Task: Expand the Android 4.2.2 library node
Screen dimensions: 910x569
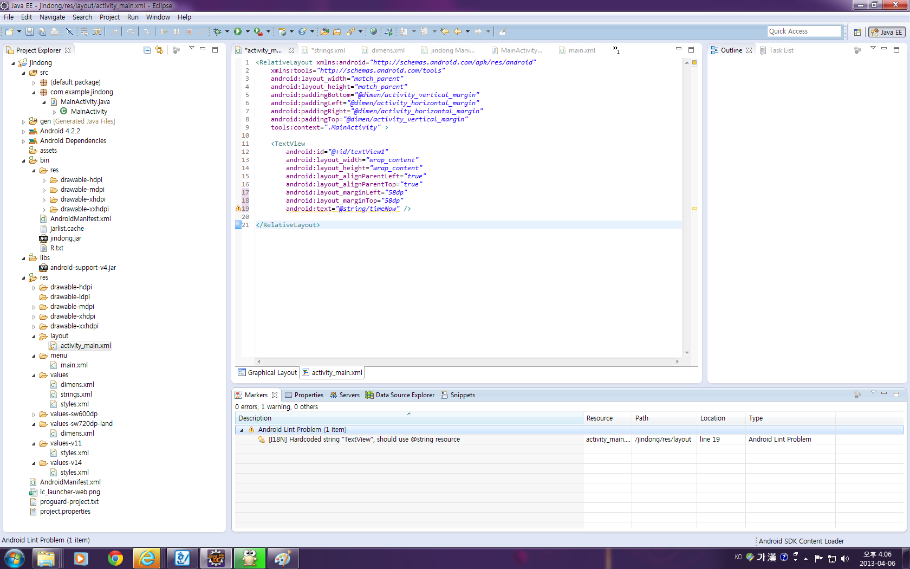Action: [23, 131]
